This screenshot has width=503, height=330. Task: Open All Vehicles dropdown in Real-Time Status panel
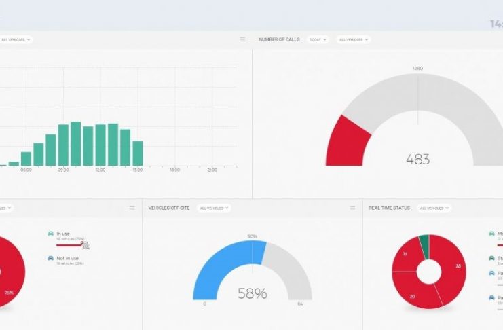click(x=434, y=208)
